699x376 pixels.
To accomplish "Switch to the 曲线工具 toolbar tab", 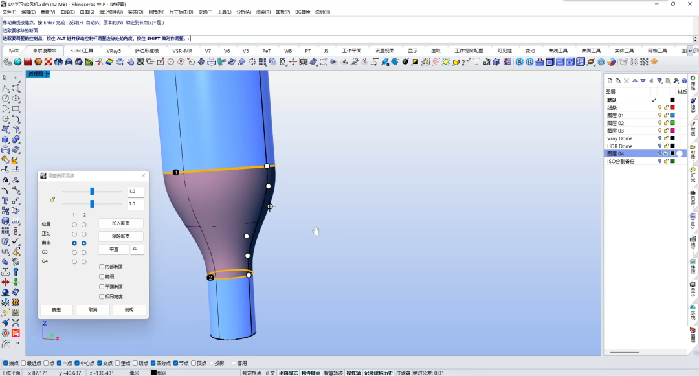I will [558, 50].
